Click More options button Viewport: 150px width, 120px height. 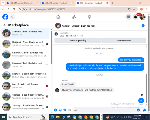(124, 40)
